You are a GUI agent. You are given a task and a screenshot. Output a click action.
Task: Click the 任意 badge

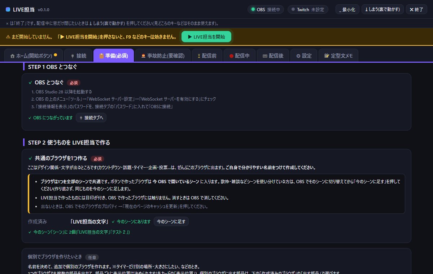point(92,257)
